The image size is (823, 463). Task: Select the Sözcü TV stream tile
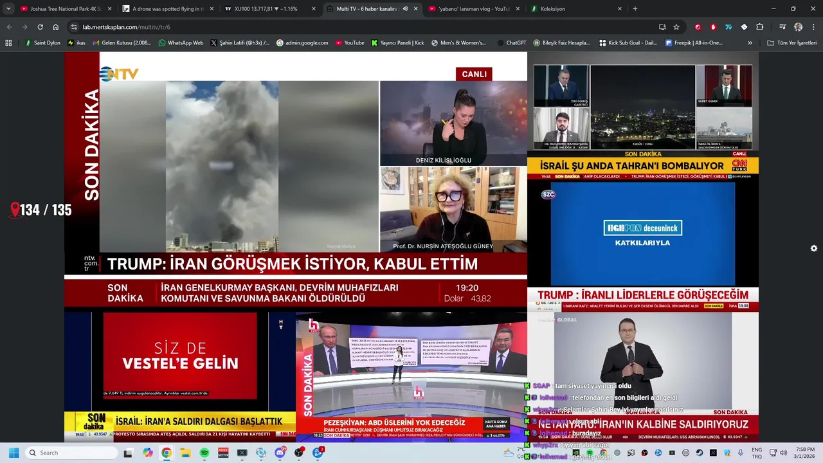[643, 246]
